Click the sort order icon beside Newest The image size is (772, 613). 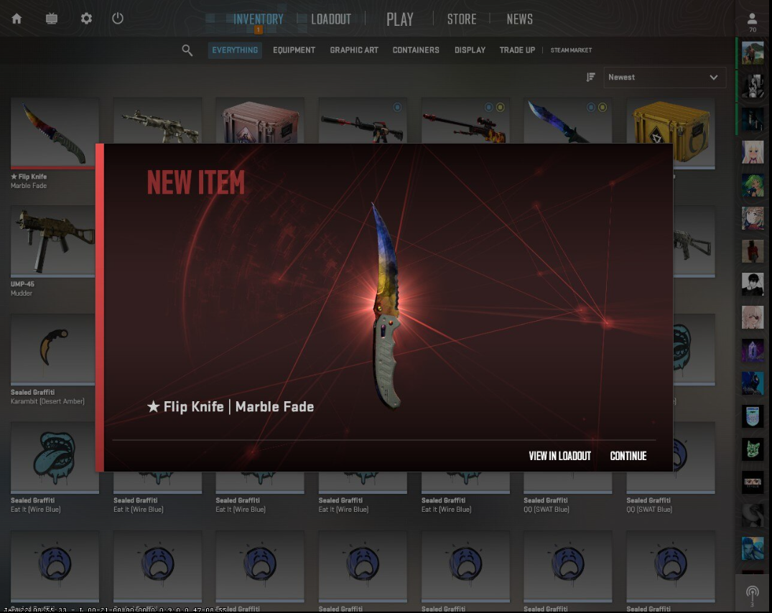coord(591,78)
